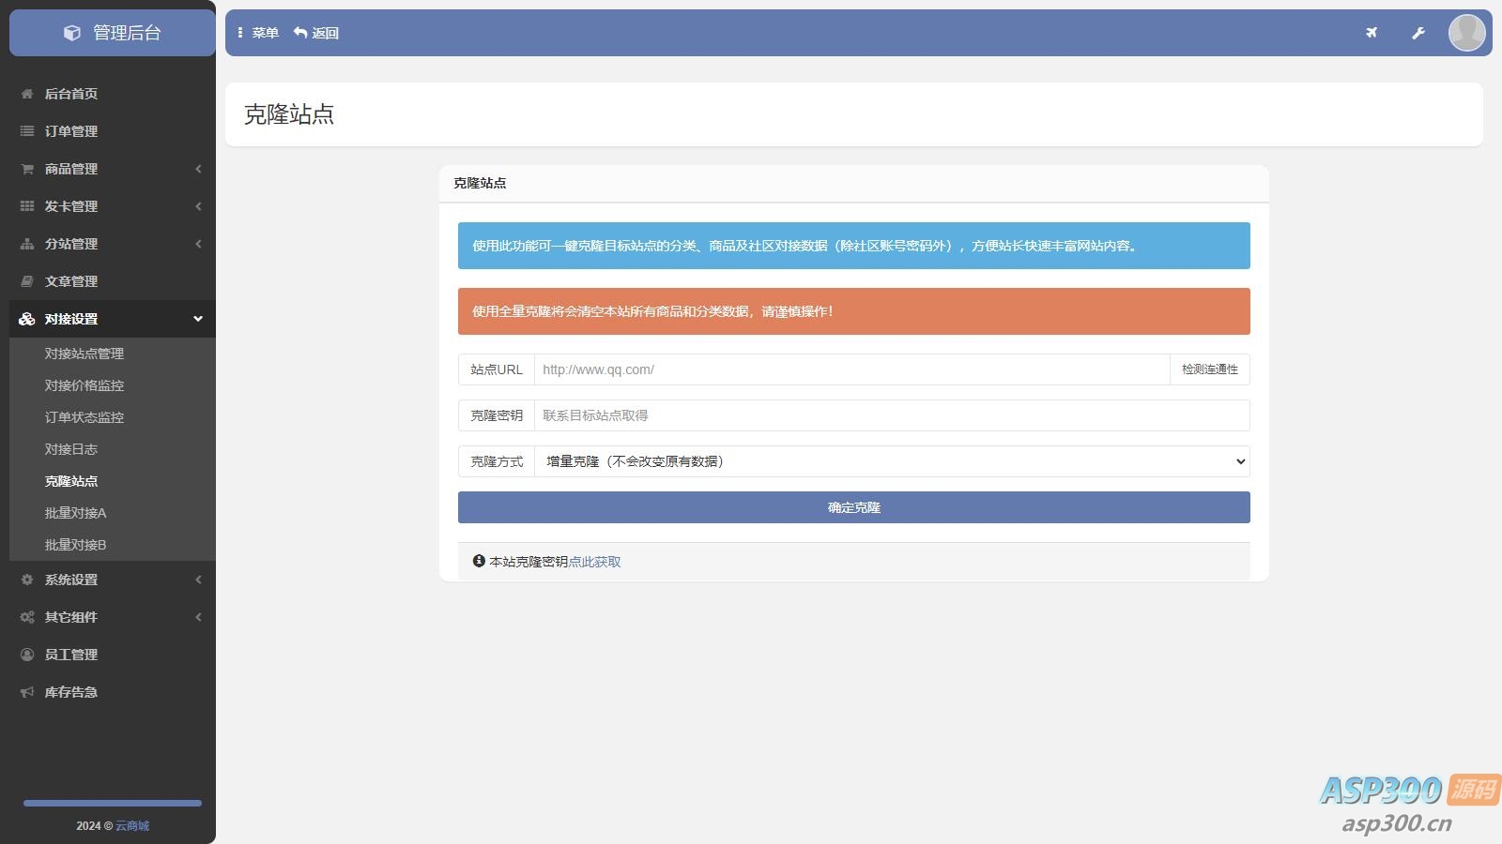The width and height of the screenshot is (1502, 844).
Task: Click the 站点URL field label
Action: 497,369
